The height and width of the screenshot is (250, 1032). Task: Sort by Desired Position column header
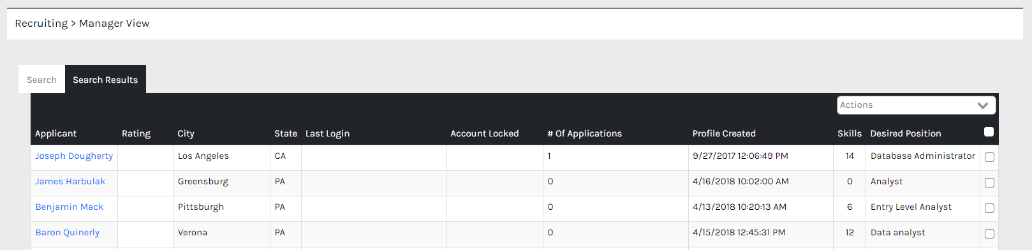[x=906, y=133]
